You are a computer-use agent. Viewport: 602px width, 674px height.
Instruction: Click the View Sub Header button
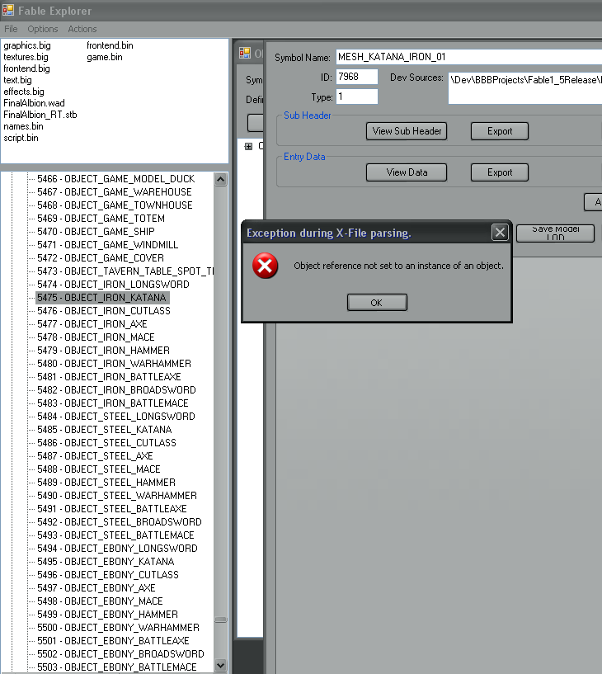click(x=405, y=130)
